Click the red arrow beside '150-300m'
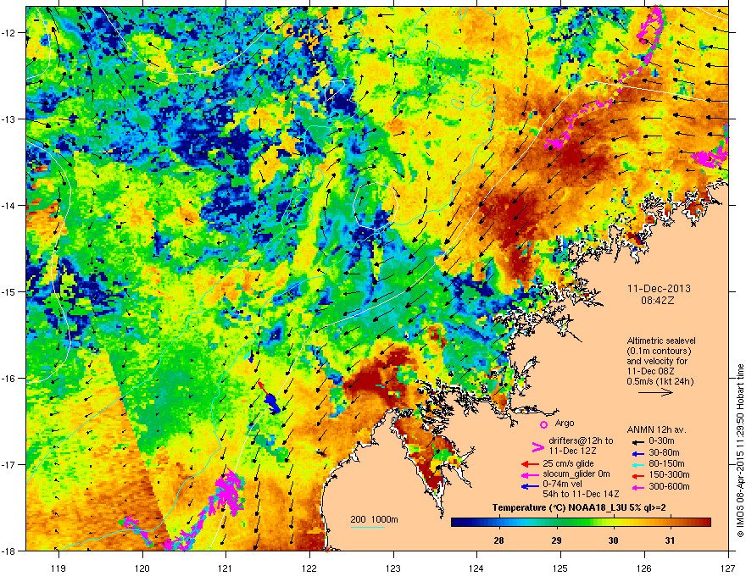Viewport: 746px width, 576px height. tap(638, 475)
